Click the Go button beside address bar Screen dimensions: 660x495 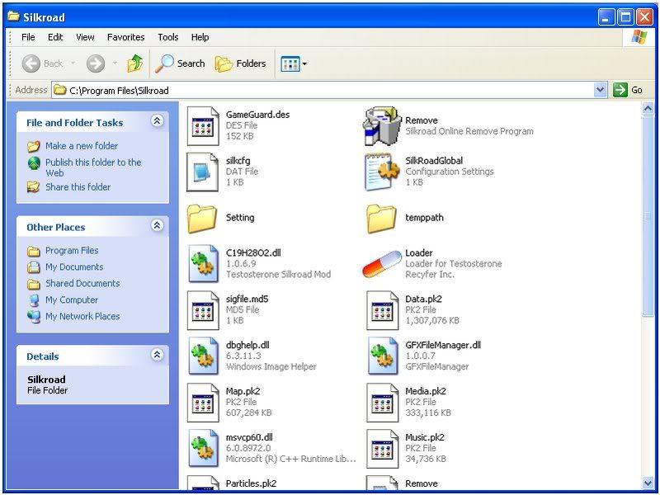(628, 90)
